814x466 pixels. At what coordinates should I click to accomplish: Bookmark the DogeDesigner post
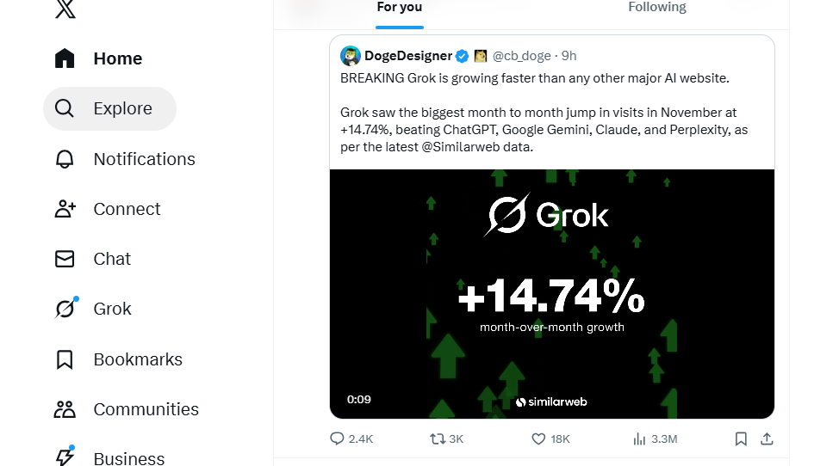[x=741, y=438]
